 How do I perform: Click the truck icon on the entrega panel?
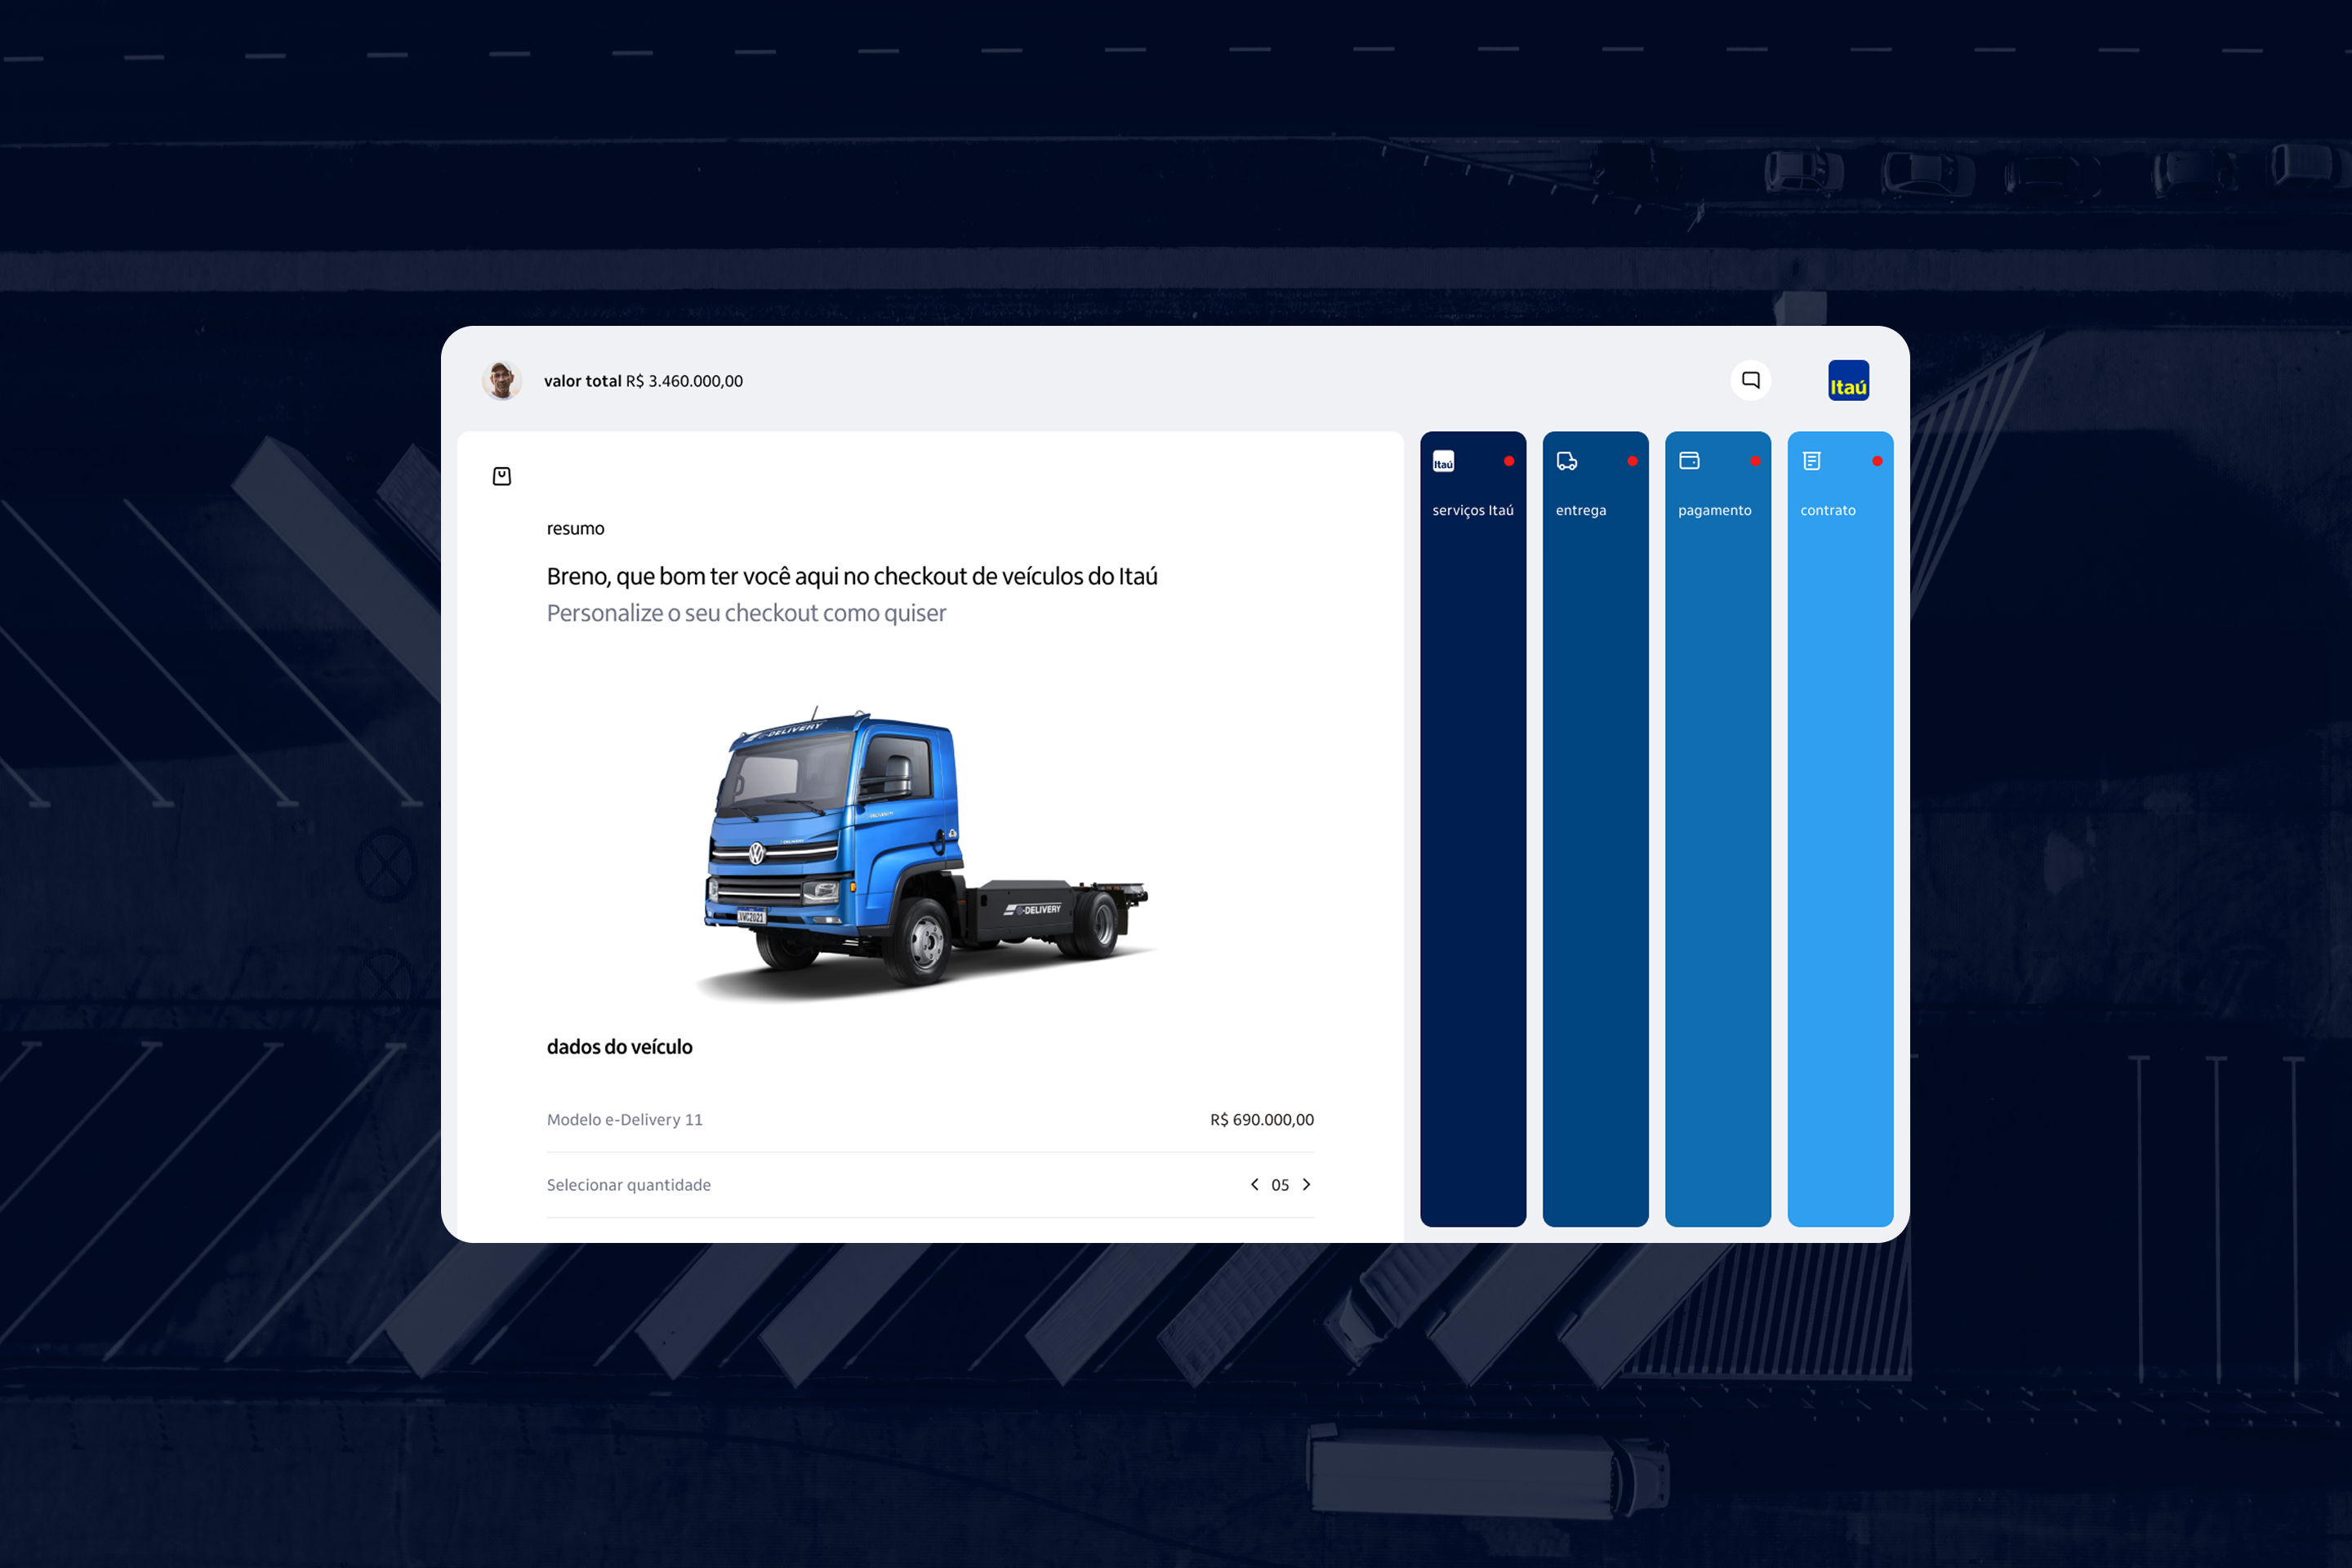1566,461
